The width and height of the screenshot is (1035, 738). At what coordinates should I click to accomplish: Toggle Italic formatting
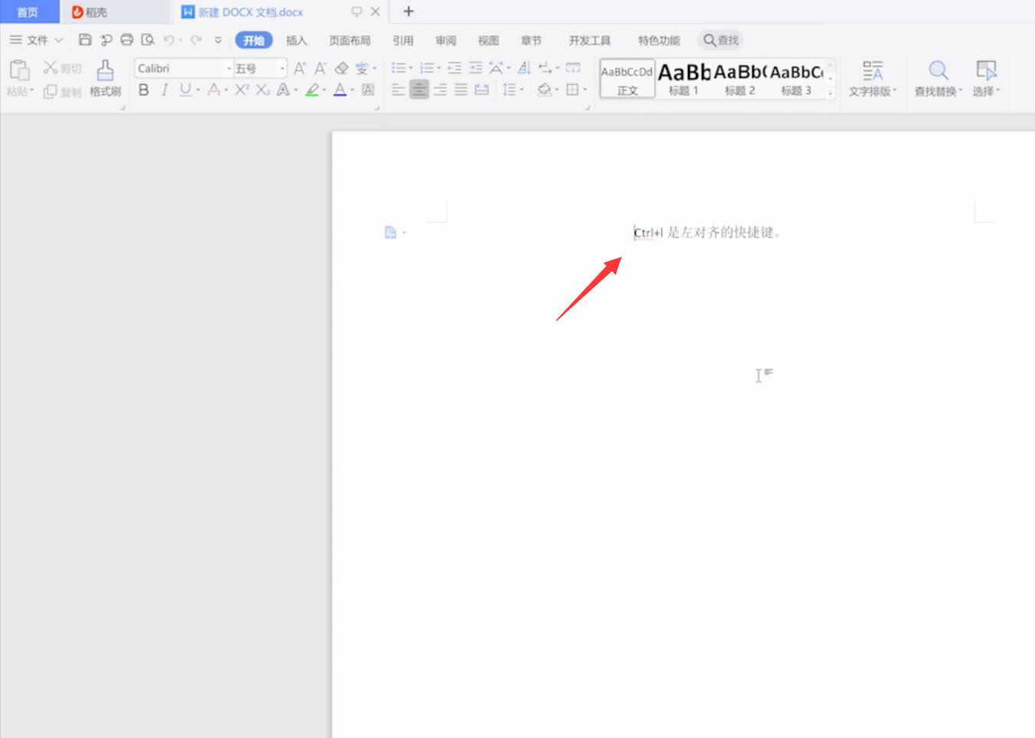(164, 90)
